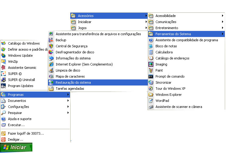Click the Acessibilidade folder icon
This screenshot has height=161, width=240.
151,16
